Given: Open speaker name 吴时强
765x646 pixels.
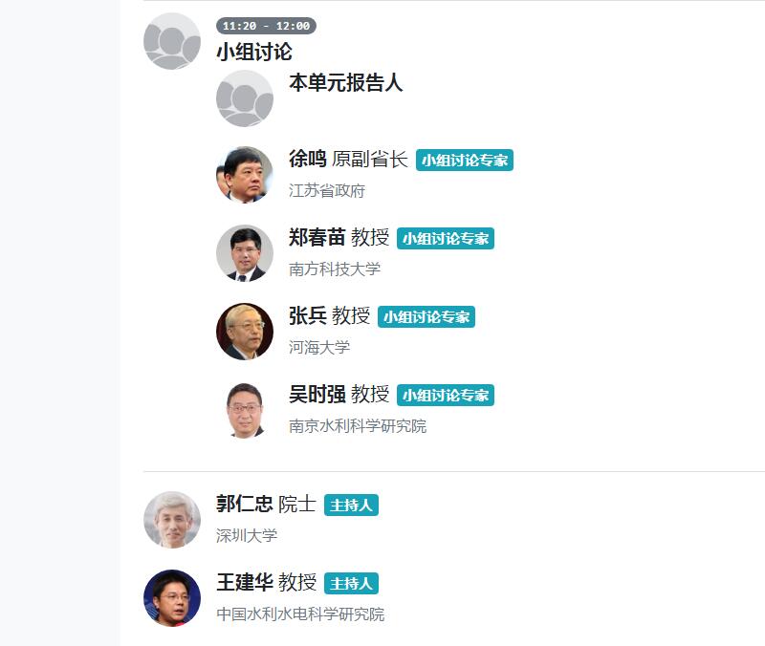Looking at the screenshot, I should [317, 394].
